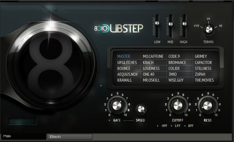Click the TEMPO knob
Viewport: 234px width, 142px height.
pos(209,30)
